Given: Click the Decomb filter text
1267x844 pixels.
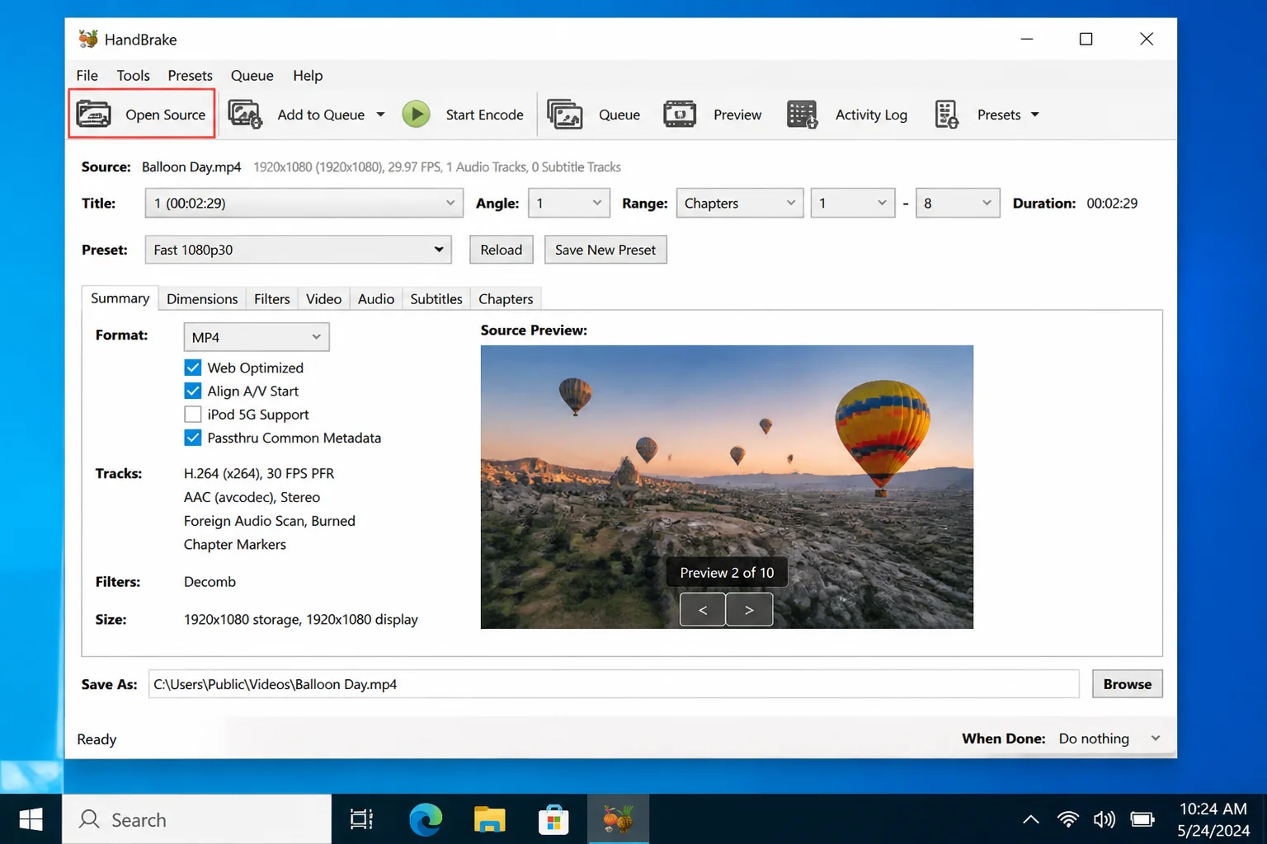Looking at the screenshot, I should click(x=210, y=581).
